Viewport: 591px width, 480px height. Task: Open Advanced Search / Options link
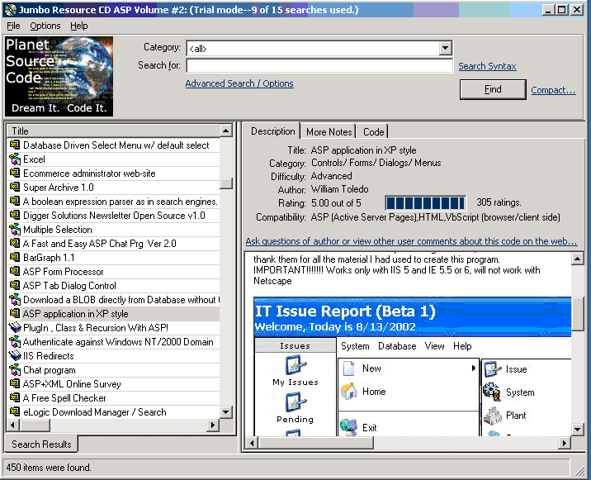tap(239, 83)
